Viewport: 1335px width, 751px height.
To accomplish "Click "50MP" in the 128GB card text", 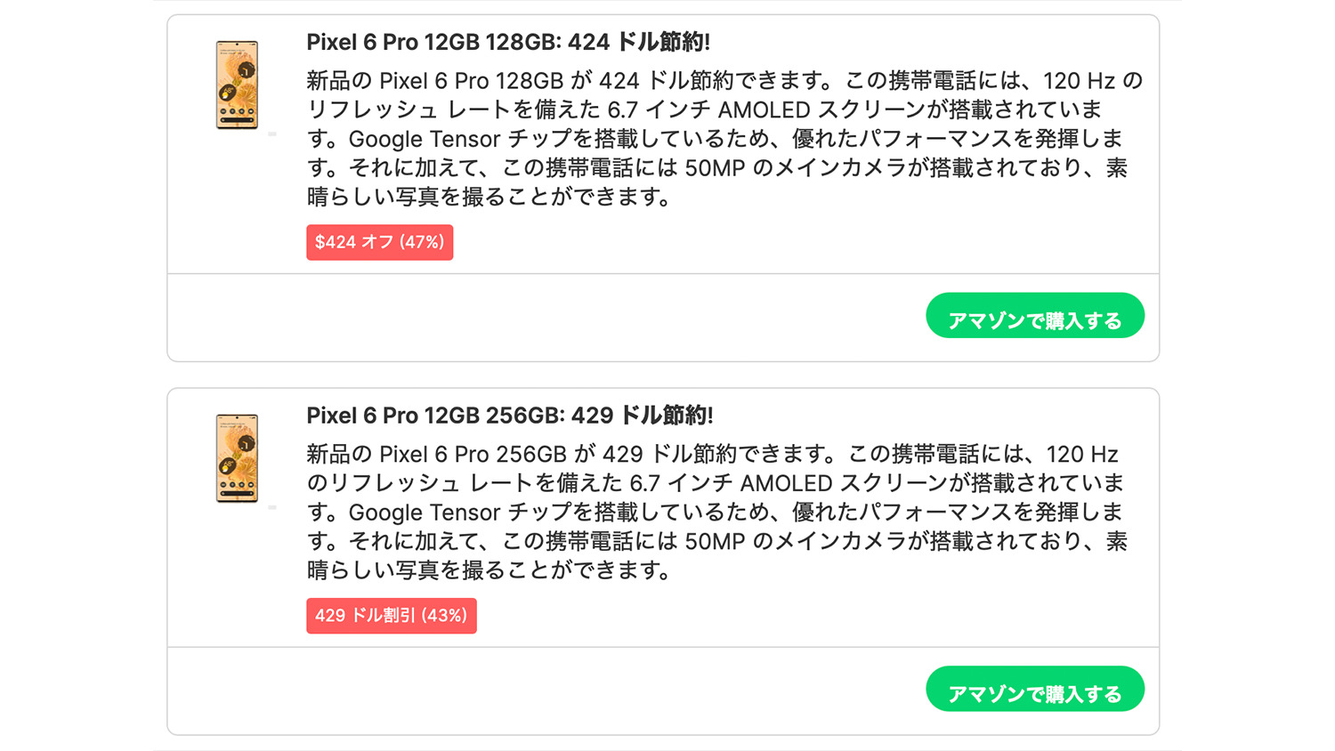I will 715,168.
